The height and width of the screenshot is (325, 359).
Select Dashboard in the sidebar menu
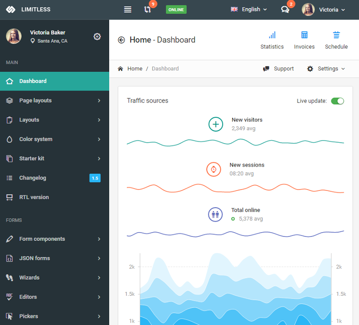click(x=55, y=81)
